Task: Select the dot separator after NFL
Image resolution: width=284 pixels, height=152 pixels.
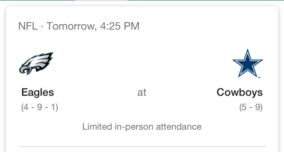Action: [42, 27]
